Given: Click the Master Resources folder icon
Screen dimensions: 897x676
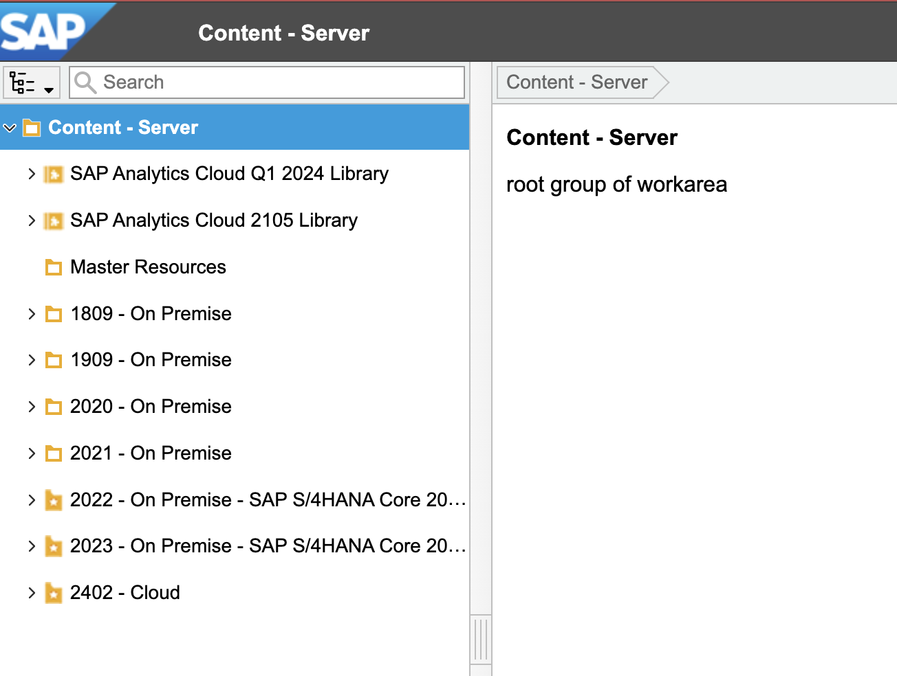Looking at the screenshot, I should tap(53, 267).
